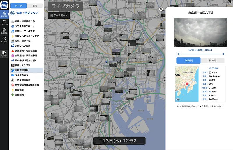The width and height of the screenshot is (233, 150).
Task: Click the WN Weathernews logo
Action: 4,6
